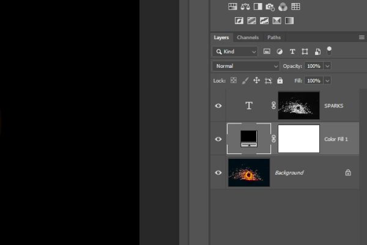Prevent auto-nesting into artboards
This screenshot has height=245, width=367.
[269, 81]
